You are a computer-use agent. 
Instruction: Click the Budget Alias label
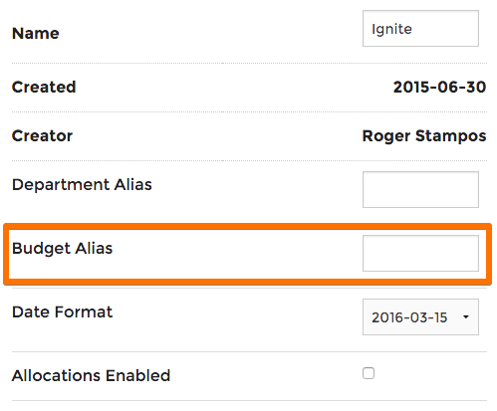pos(62,249)
